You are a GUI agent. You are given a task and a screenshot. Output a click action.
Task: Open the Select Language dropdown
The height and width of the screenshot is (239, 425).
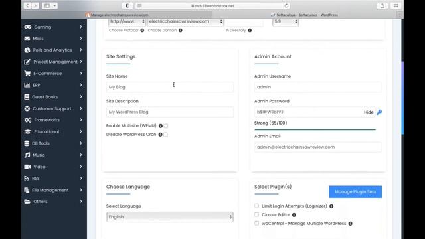170,217
